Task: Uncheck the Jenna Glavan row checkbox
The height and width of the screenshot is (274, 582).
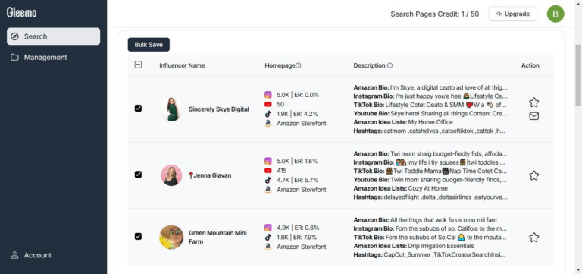Action: tap(138, 175)
